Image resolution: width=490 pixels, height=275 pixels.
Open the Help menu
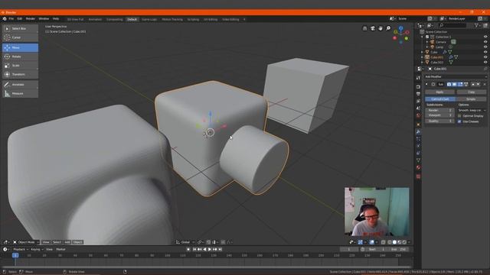pyautogui.click(x=56, y=19)
